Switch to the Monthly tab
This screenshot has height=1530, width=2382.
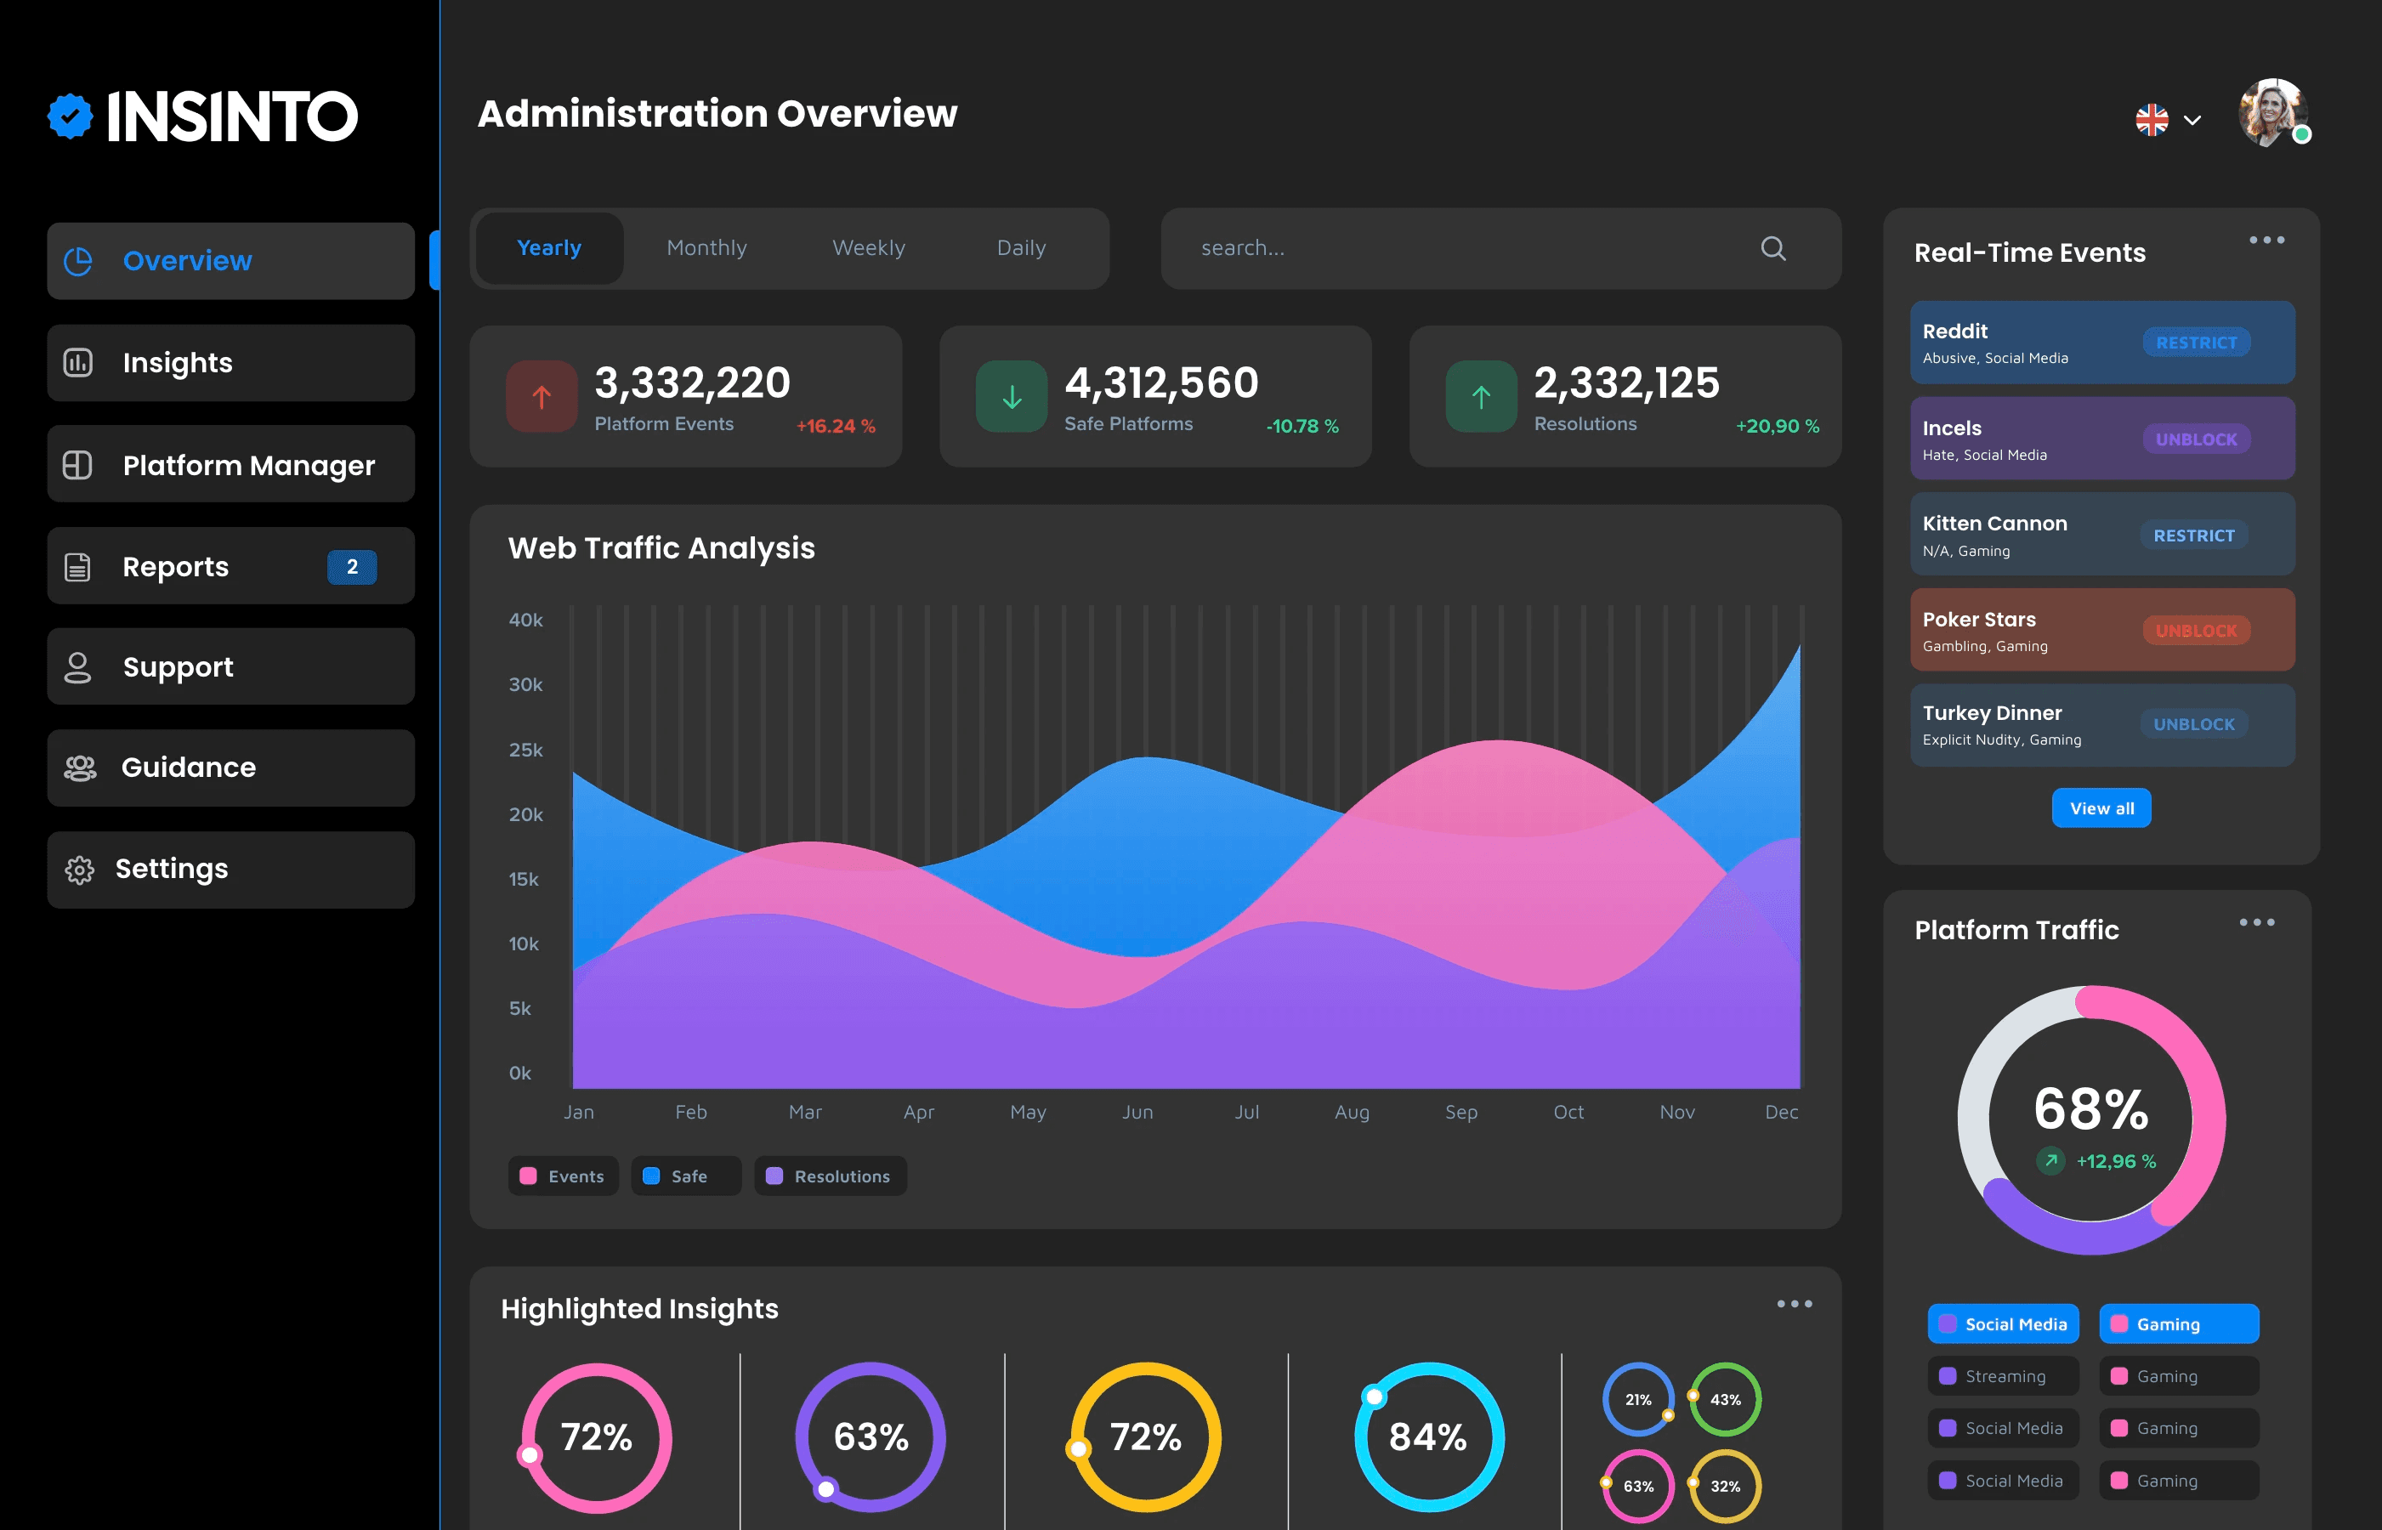coord(706,248)
